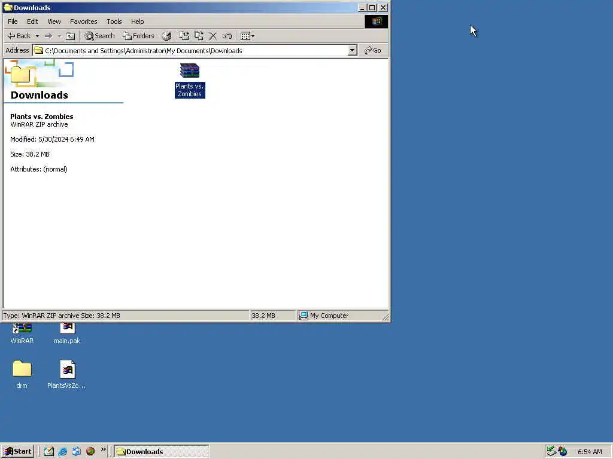613x459 pixels.
Task: Select the PlantsVsZo... desktop file
Action: click(66, 374)
